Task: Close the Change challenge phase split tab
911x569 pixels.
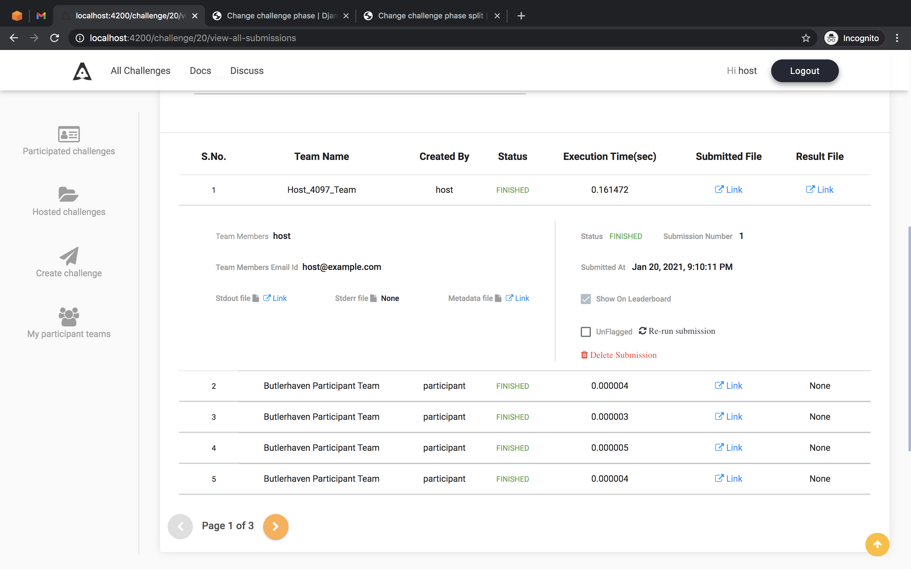Action: coord(497,16)
